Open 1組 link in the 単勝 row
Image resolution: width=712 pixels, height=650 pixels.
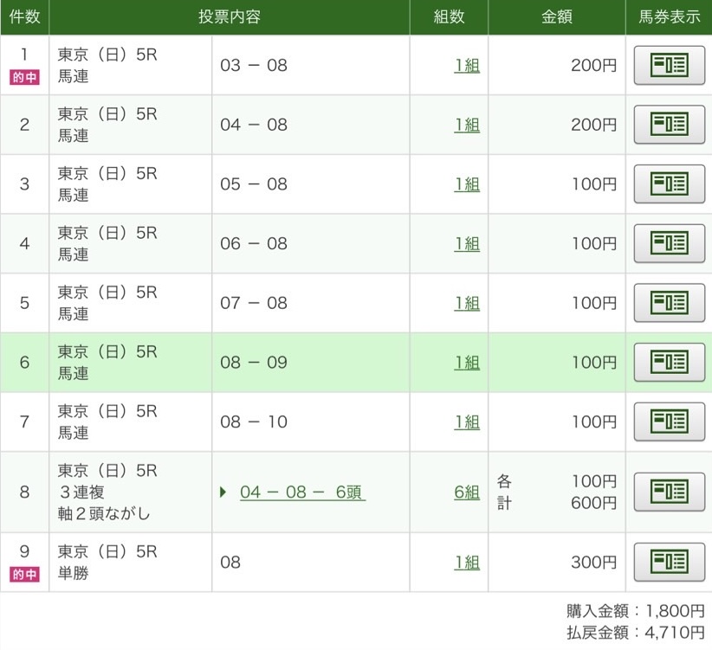coord(467,563)
